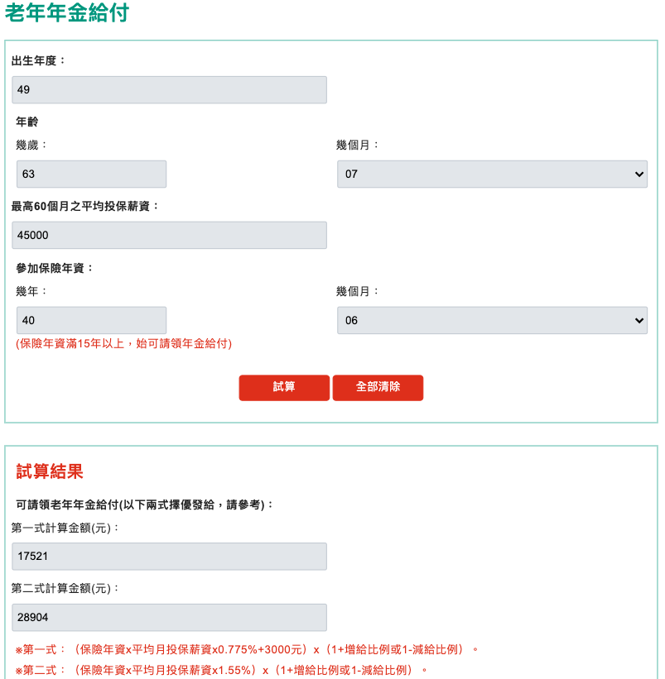The height and width of the screenshot is (679, 665).
Task: Expand the insurance months dropdown showing 06
Action: coord(492,320)
